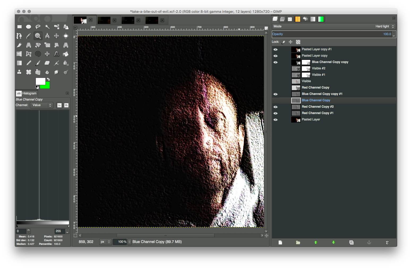Create a new layer group folder
The image size is (412, 268).
click(298, 242)
